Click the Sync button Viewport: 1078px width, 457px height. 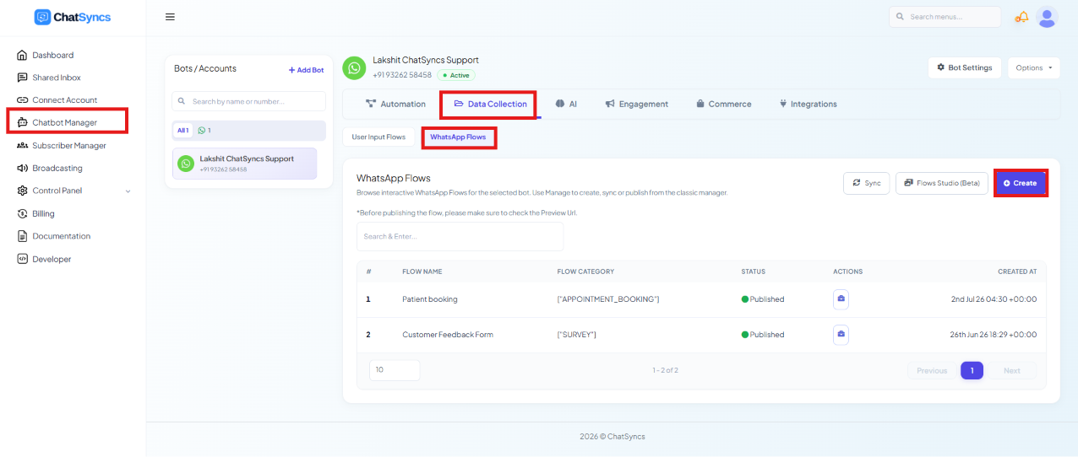(x=866, y=183)
